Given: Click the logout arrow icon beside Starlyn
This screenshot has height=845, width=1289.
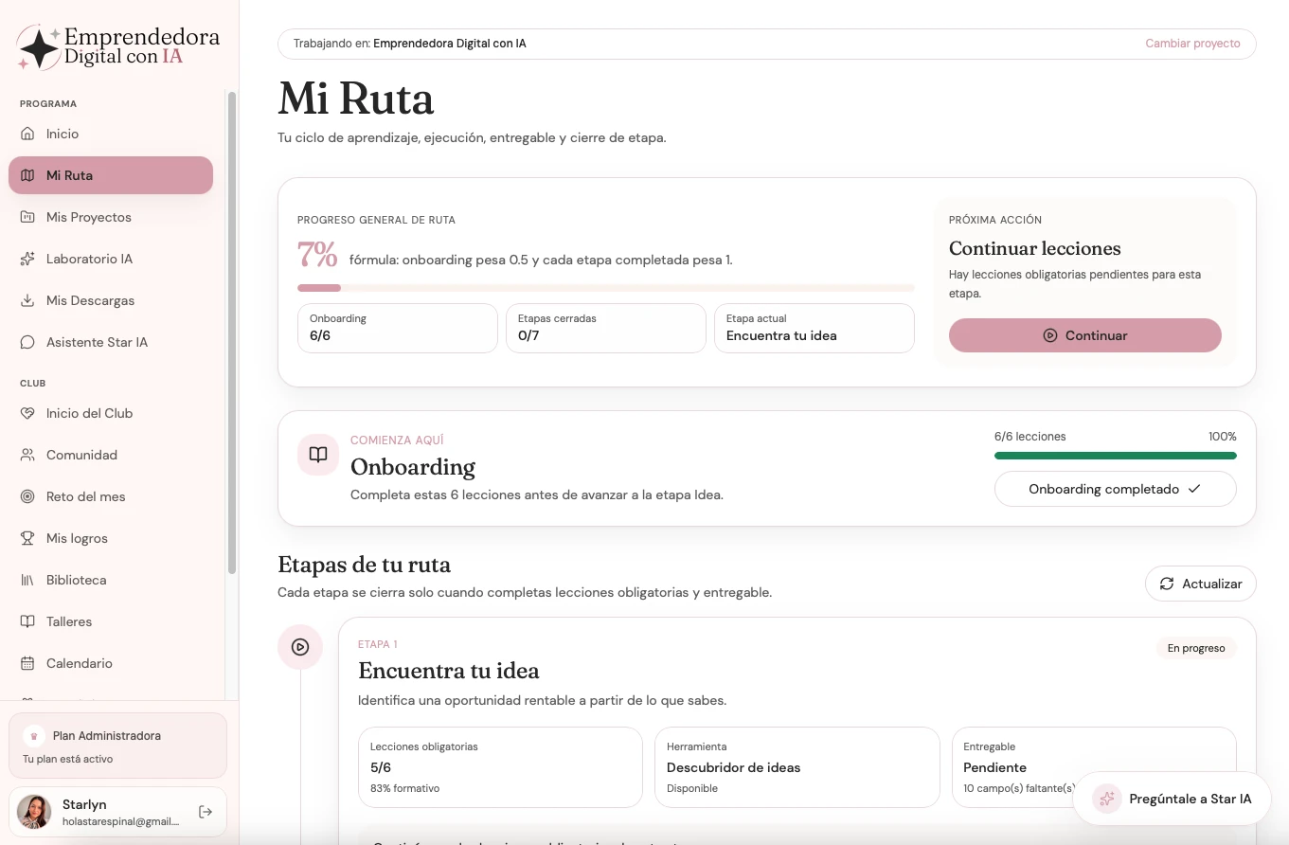Looking at the screenshot, I should pos(206,812).
